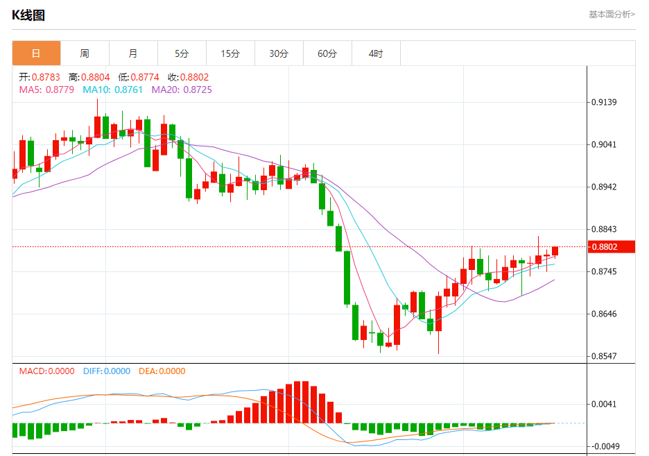Image resolution: width=649 pixels, height=456 pixels.
Task: Click the MACD:0.0000 label
Action: [x=46, y=371]
